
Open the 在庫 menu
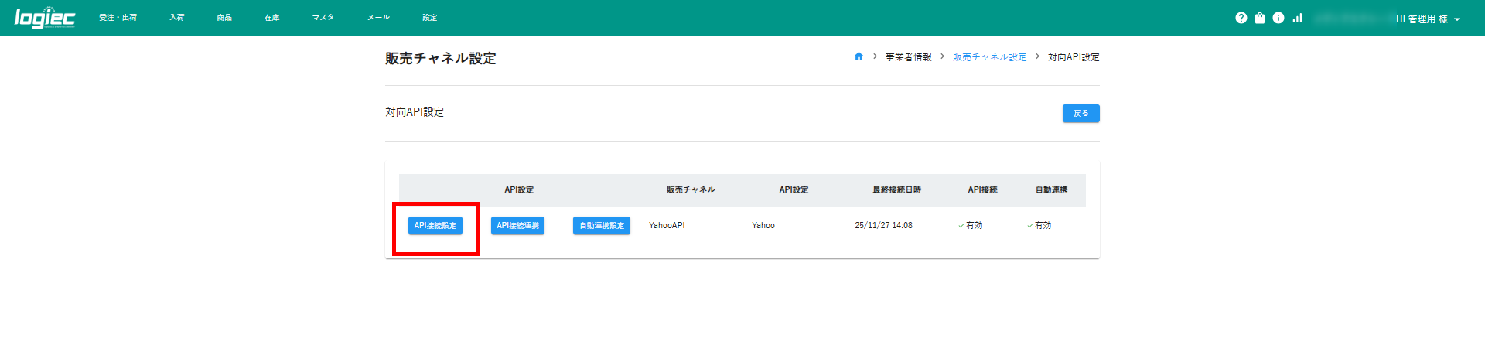tap(271, 18)
